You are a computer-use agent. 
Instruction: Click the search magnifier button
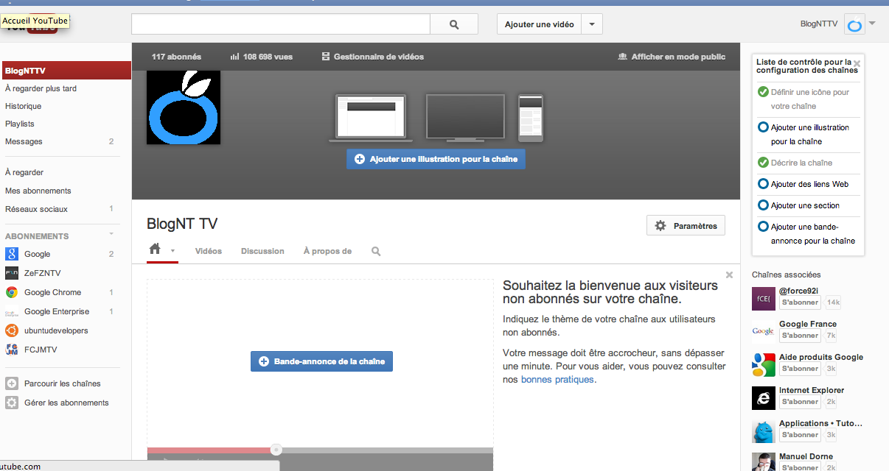click(x=454, y=24)
